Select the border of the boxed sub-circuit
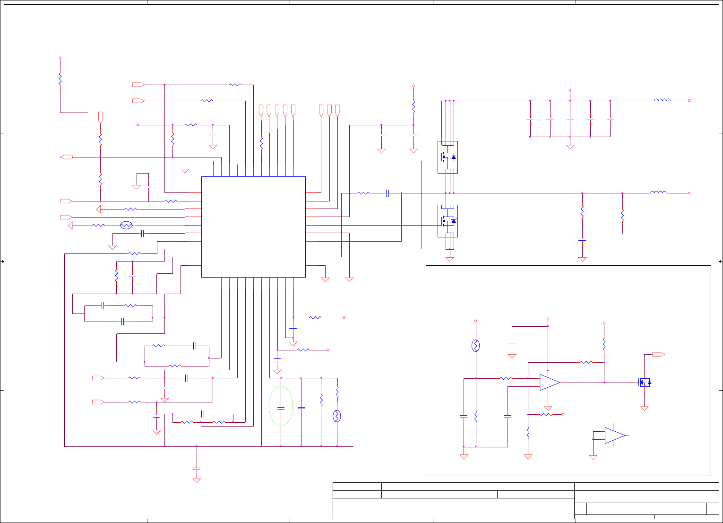The image size is (723, 523). pyautogui.click(x=568, y=371)
